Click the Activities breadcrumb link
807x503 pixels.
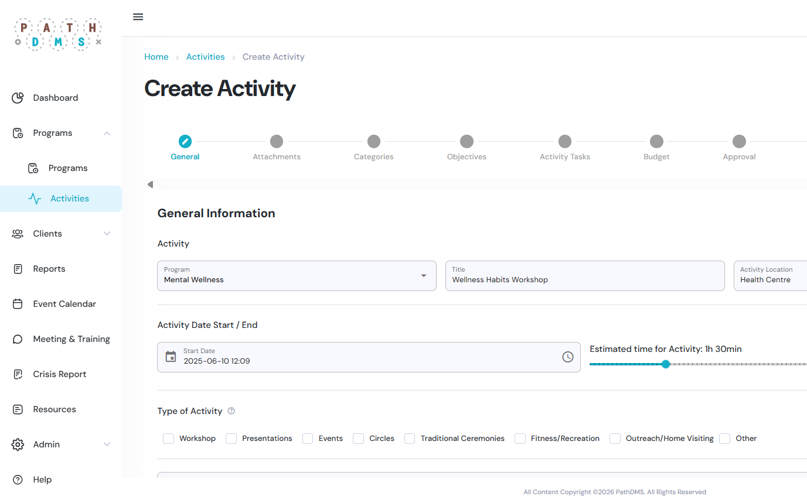pos(205,57)
